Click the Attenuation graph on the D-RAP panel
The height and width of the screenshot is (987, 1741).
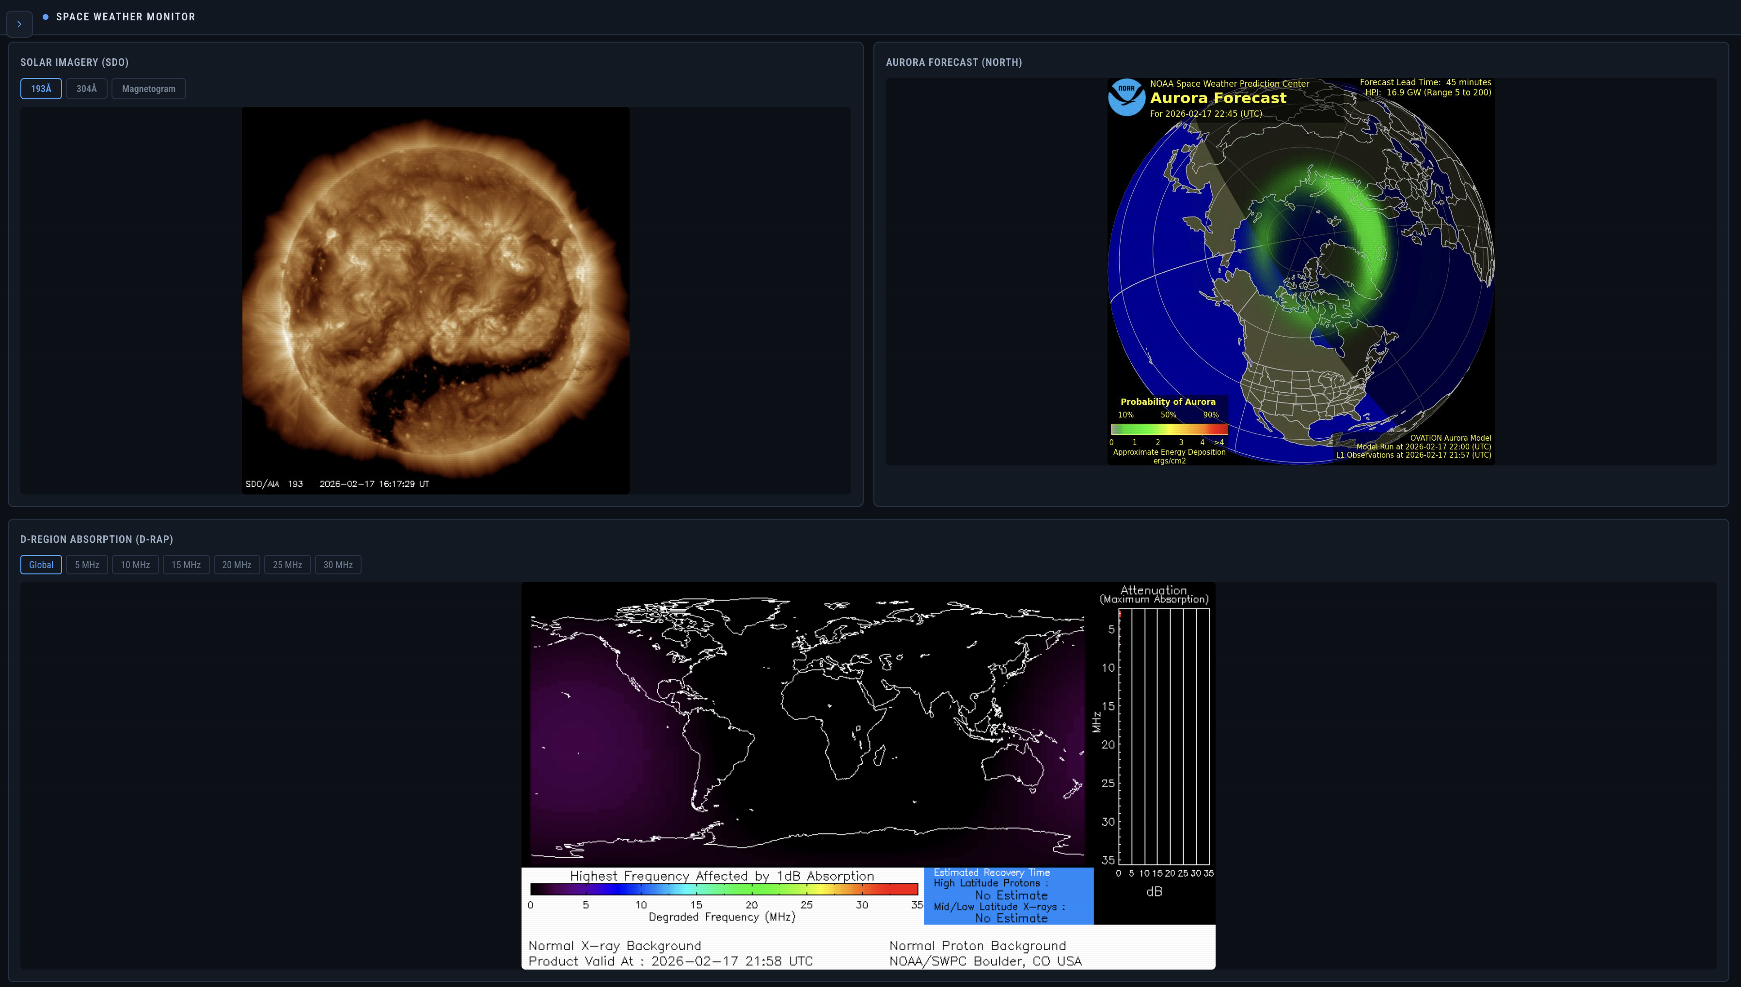(1155, 739)
